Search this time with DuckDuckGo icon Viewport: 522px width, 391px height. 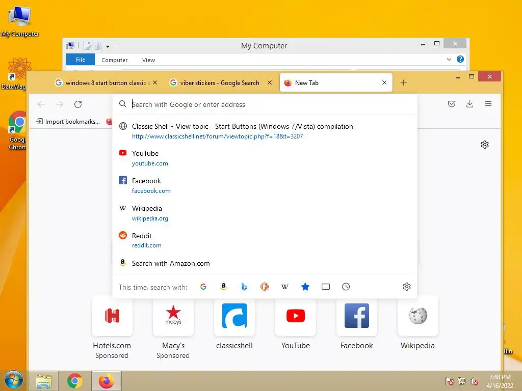coord(265,287)
